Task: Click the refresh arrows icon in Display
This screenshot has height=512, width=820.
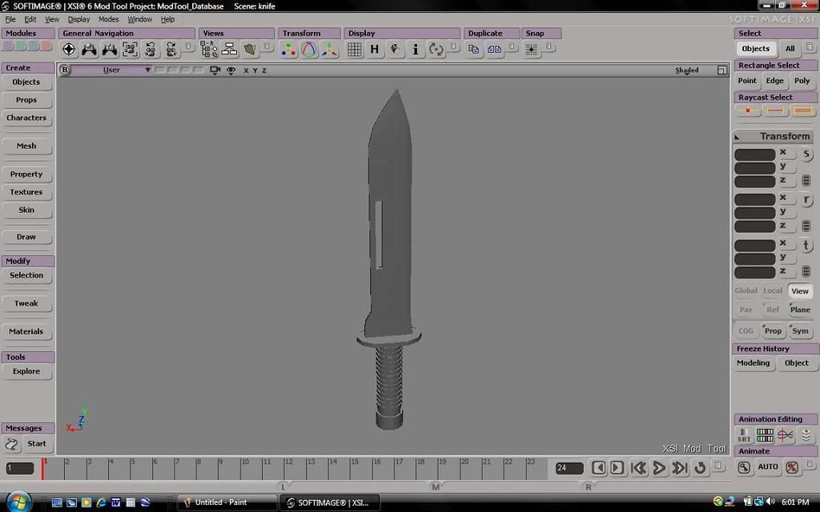Action: (x=436, y=50)
